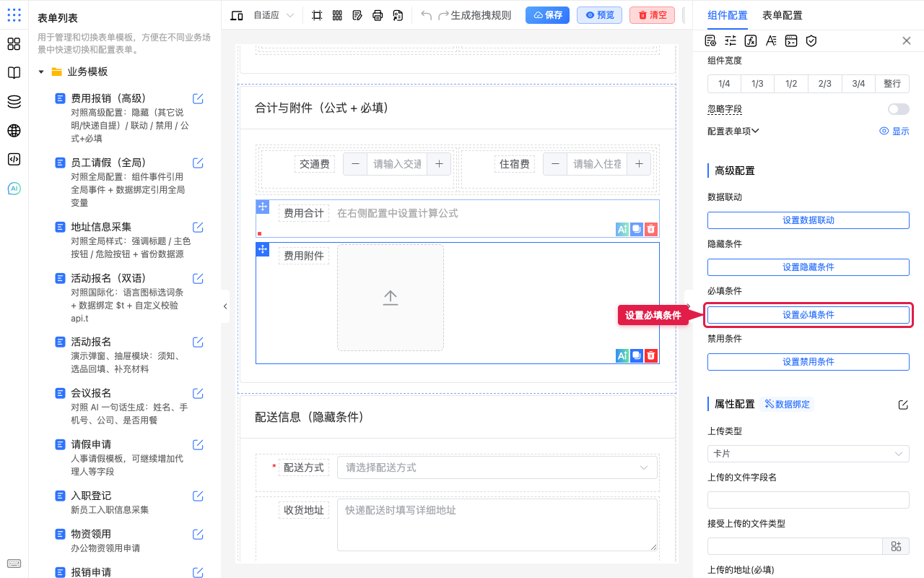Select width 1/4
The height and width of the screenshot is (578, 924).
click(x=724, y=84)
